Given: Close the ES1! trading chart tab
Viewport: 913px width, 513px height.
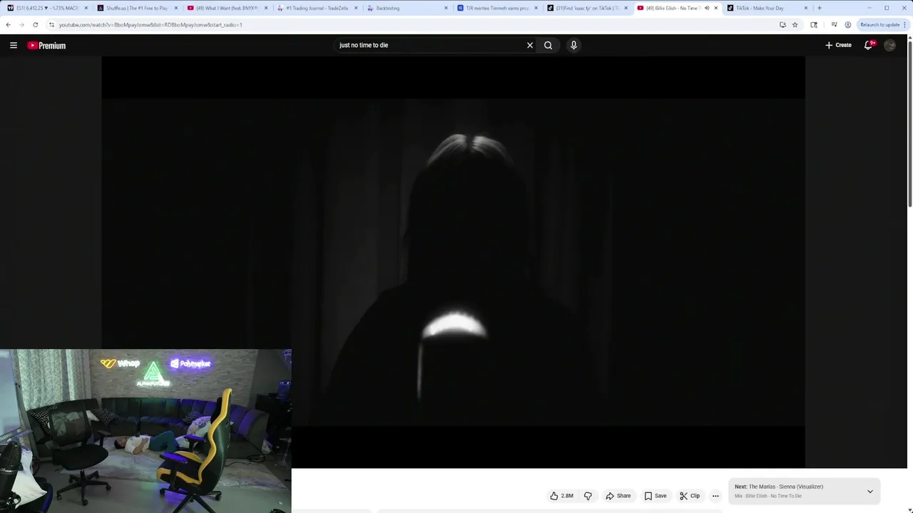Looking at the screenshot, I should tap(86, 8).
